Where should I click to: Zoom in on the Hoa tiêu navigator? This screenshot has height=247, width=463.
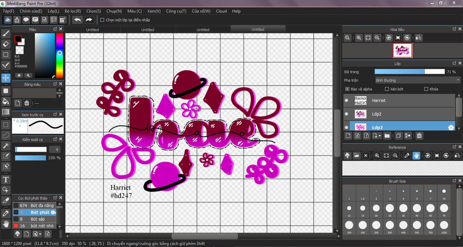(359, 38)
